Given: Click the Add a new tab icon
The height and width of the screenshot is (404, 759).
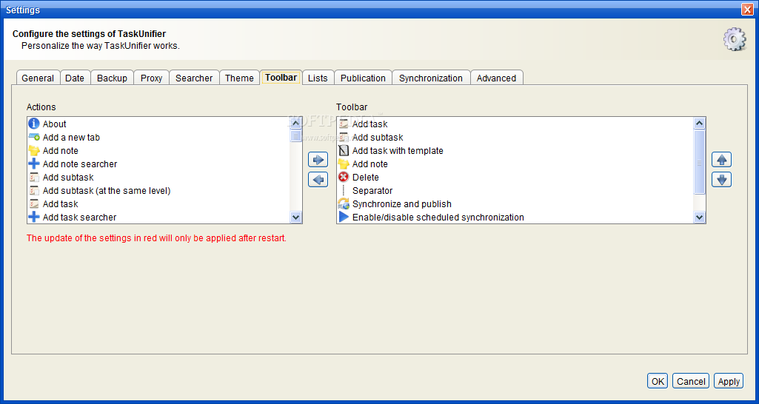Looking at the screenshot, I should 34,138.
